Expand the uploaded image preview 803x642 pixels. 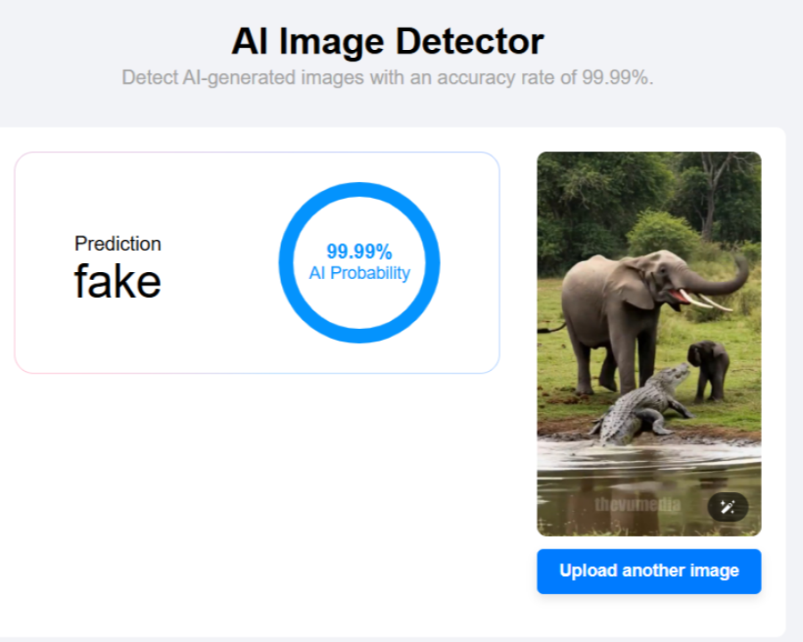tap(649, 343)
